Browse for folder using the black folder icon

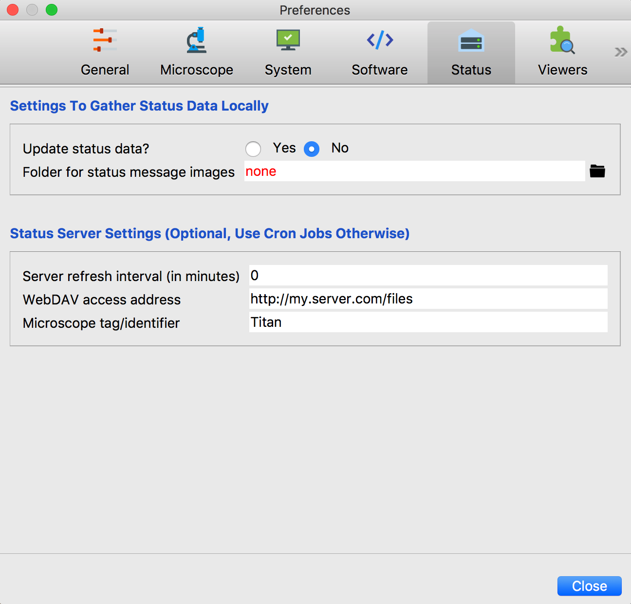click(x=597, y=171)
